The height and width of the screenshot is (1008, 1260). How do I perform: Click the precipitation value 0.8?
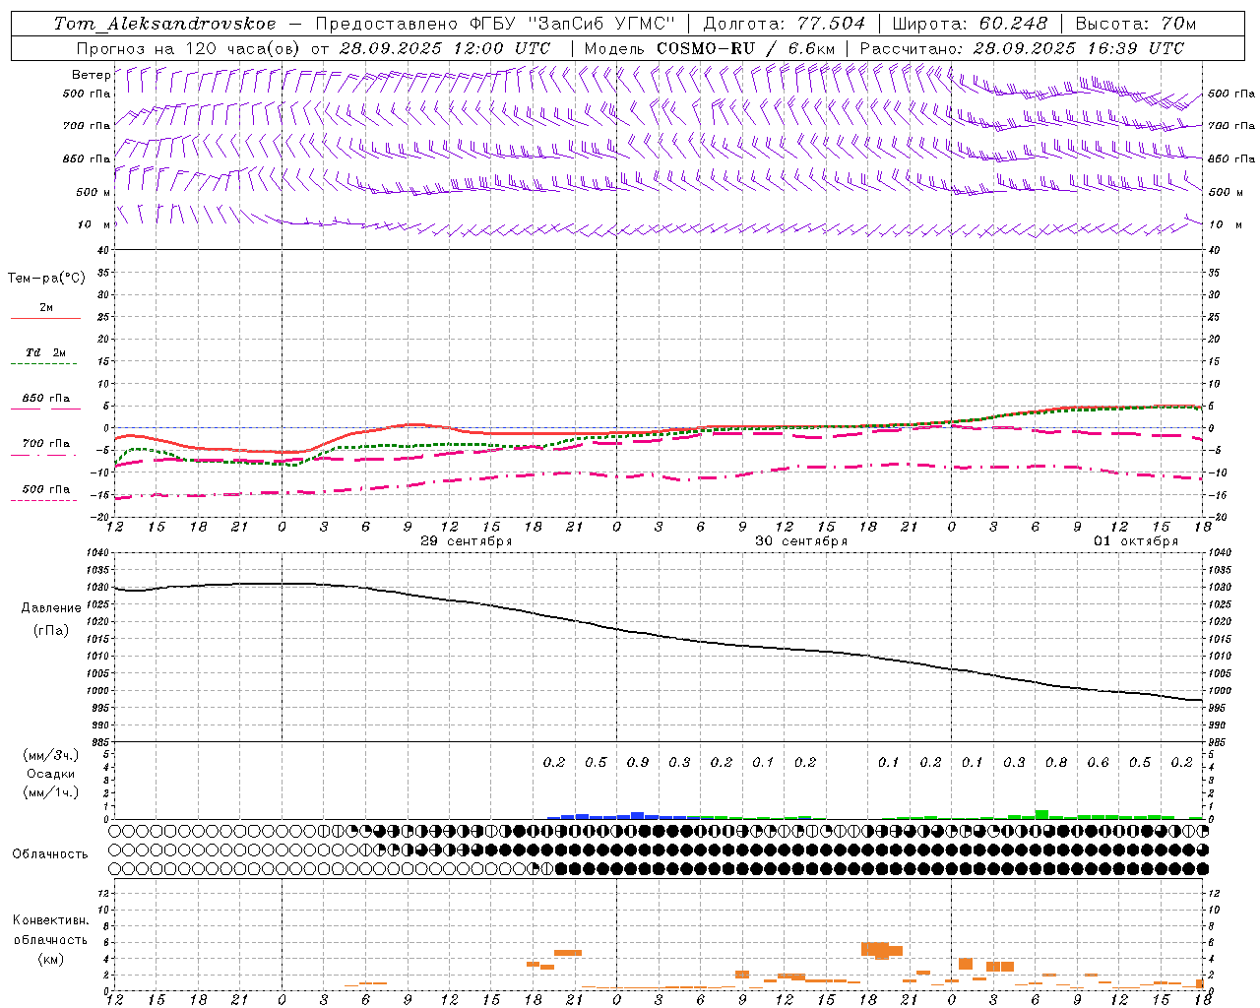pyautogui.click(x=1056, y=762)
